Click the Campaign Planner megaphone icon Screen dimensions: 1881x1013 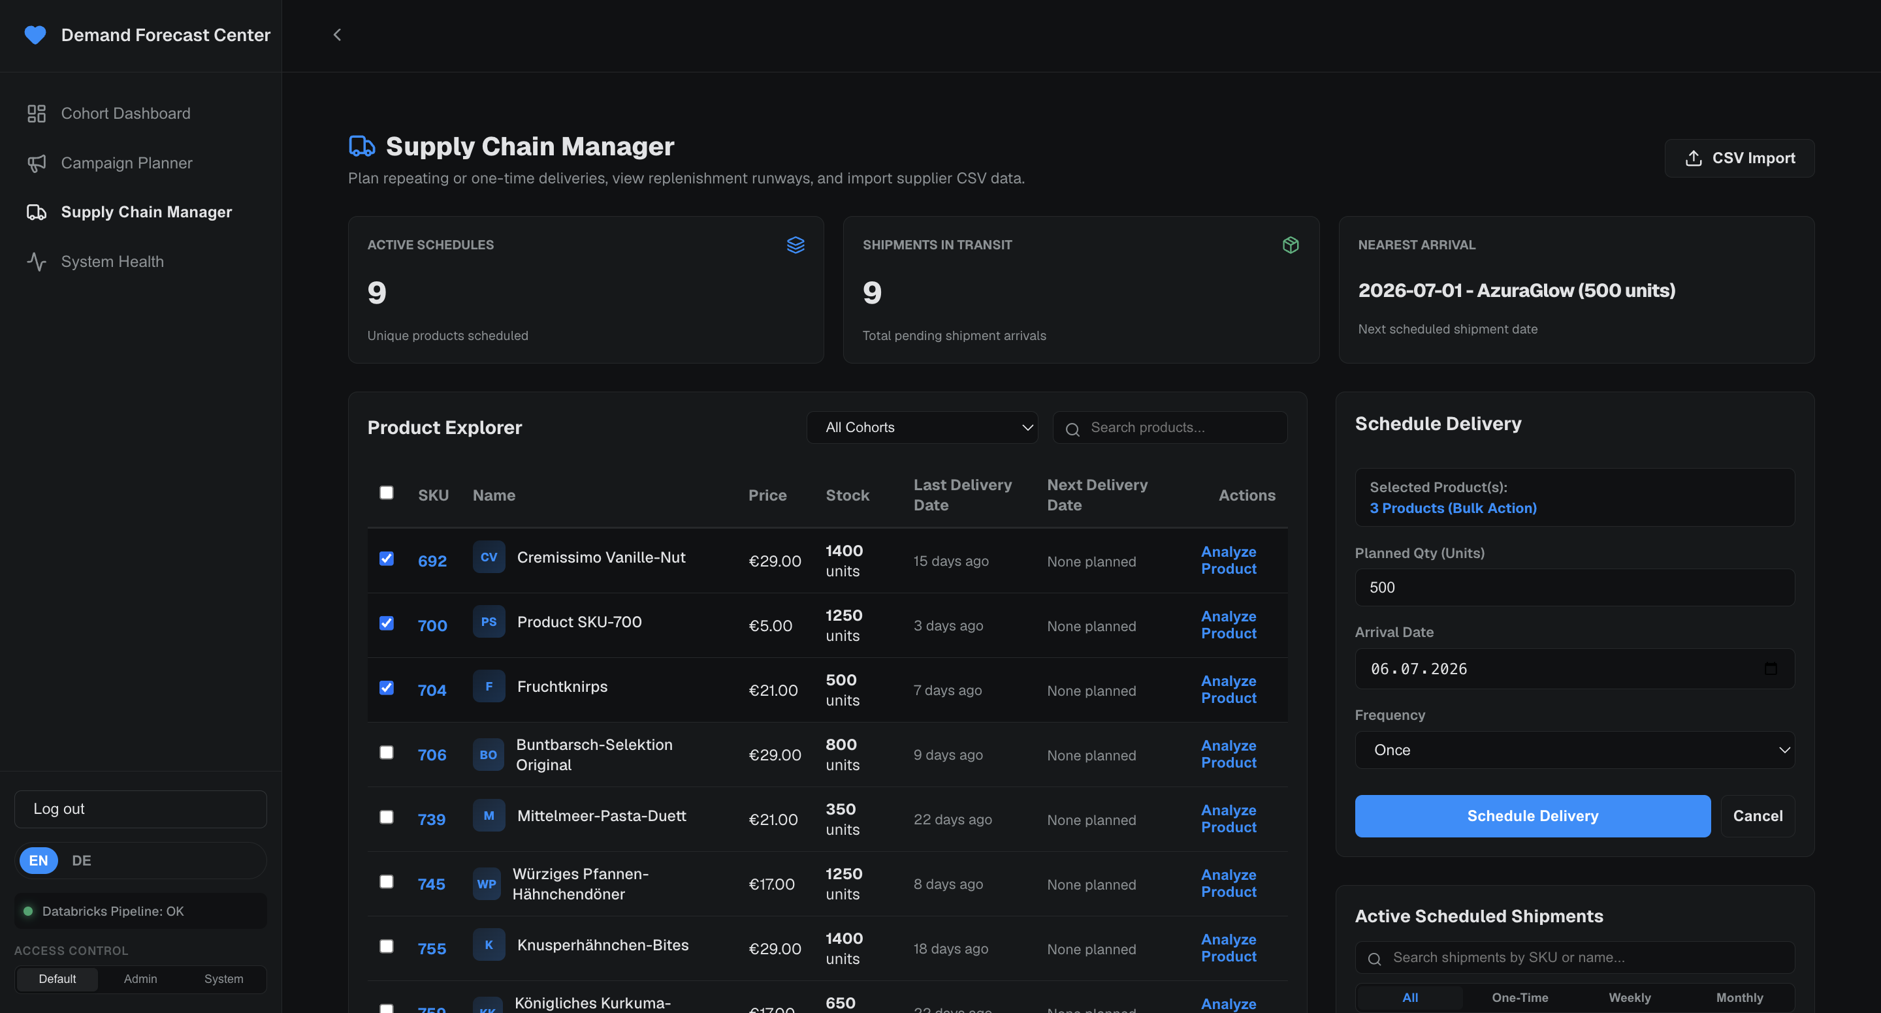(37, 163)
